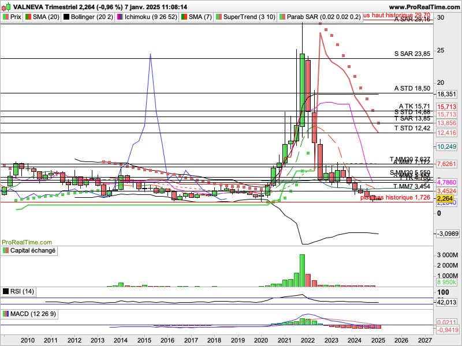This screenshot has width=462, height=346.
Task: Click the MACD value tag 0,0211
Action: coord(446,322)
